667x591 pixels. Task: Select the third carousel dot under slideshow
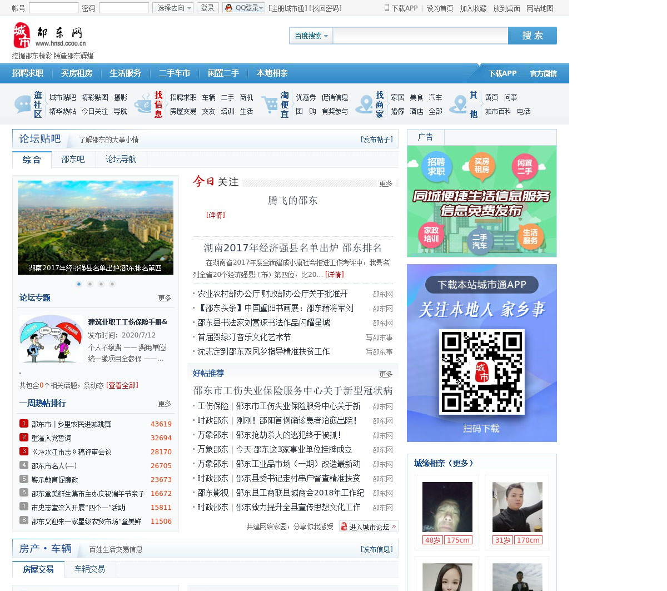click(x=101, y=284)
